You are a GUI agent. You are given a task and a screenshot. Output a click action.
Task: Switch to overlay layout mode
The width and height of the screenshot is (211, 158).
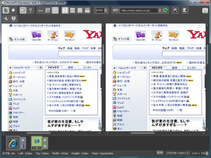80,11
